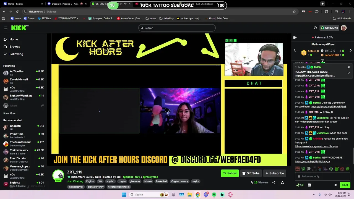This screenshot has width=354, height=199.
Task: Open Chopstix recommended channel
Action: pos(24,127)
